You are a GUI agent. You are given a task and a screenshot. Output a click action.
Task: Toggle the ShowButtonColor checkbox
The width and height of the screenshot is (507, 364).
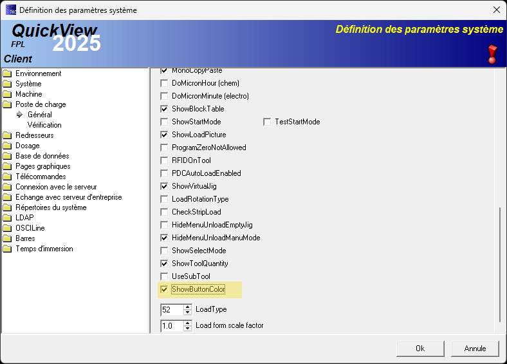pos(164,289)
